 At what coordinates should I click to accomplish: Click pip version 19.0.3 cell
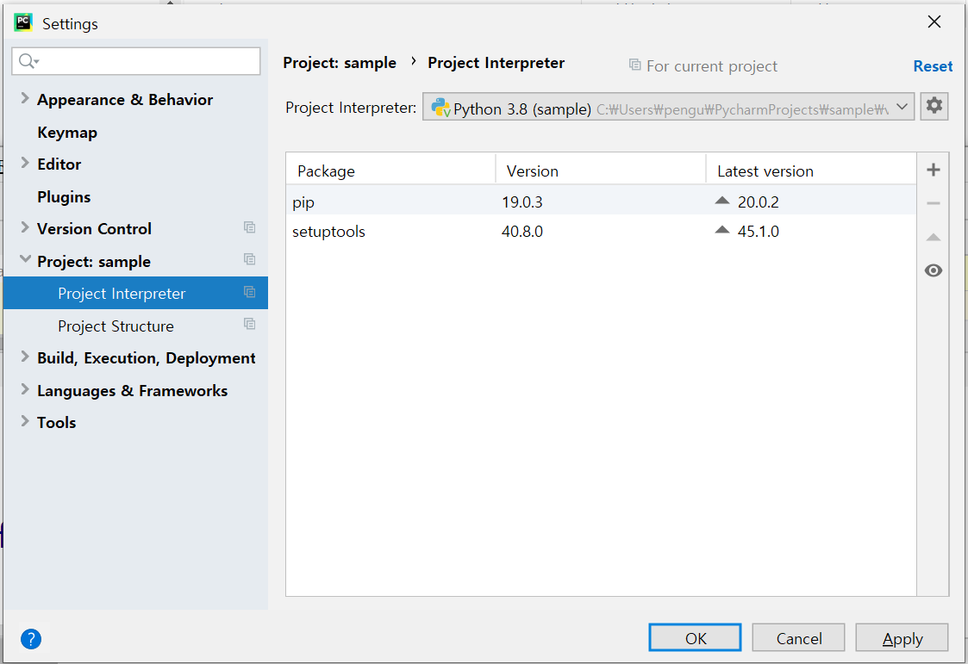pyautogui.click(x=522, y=202)
